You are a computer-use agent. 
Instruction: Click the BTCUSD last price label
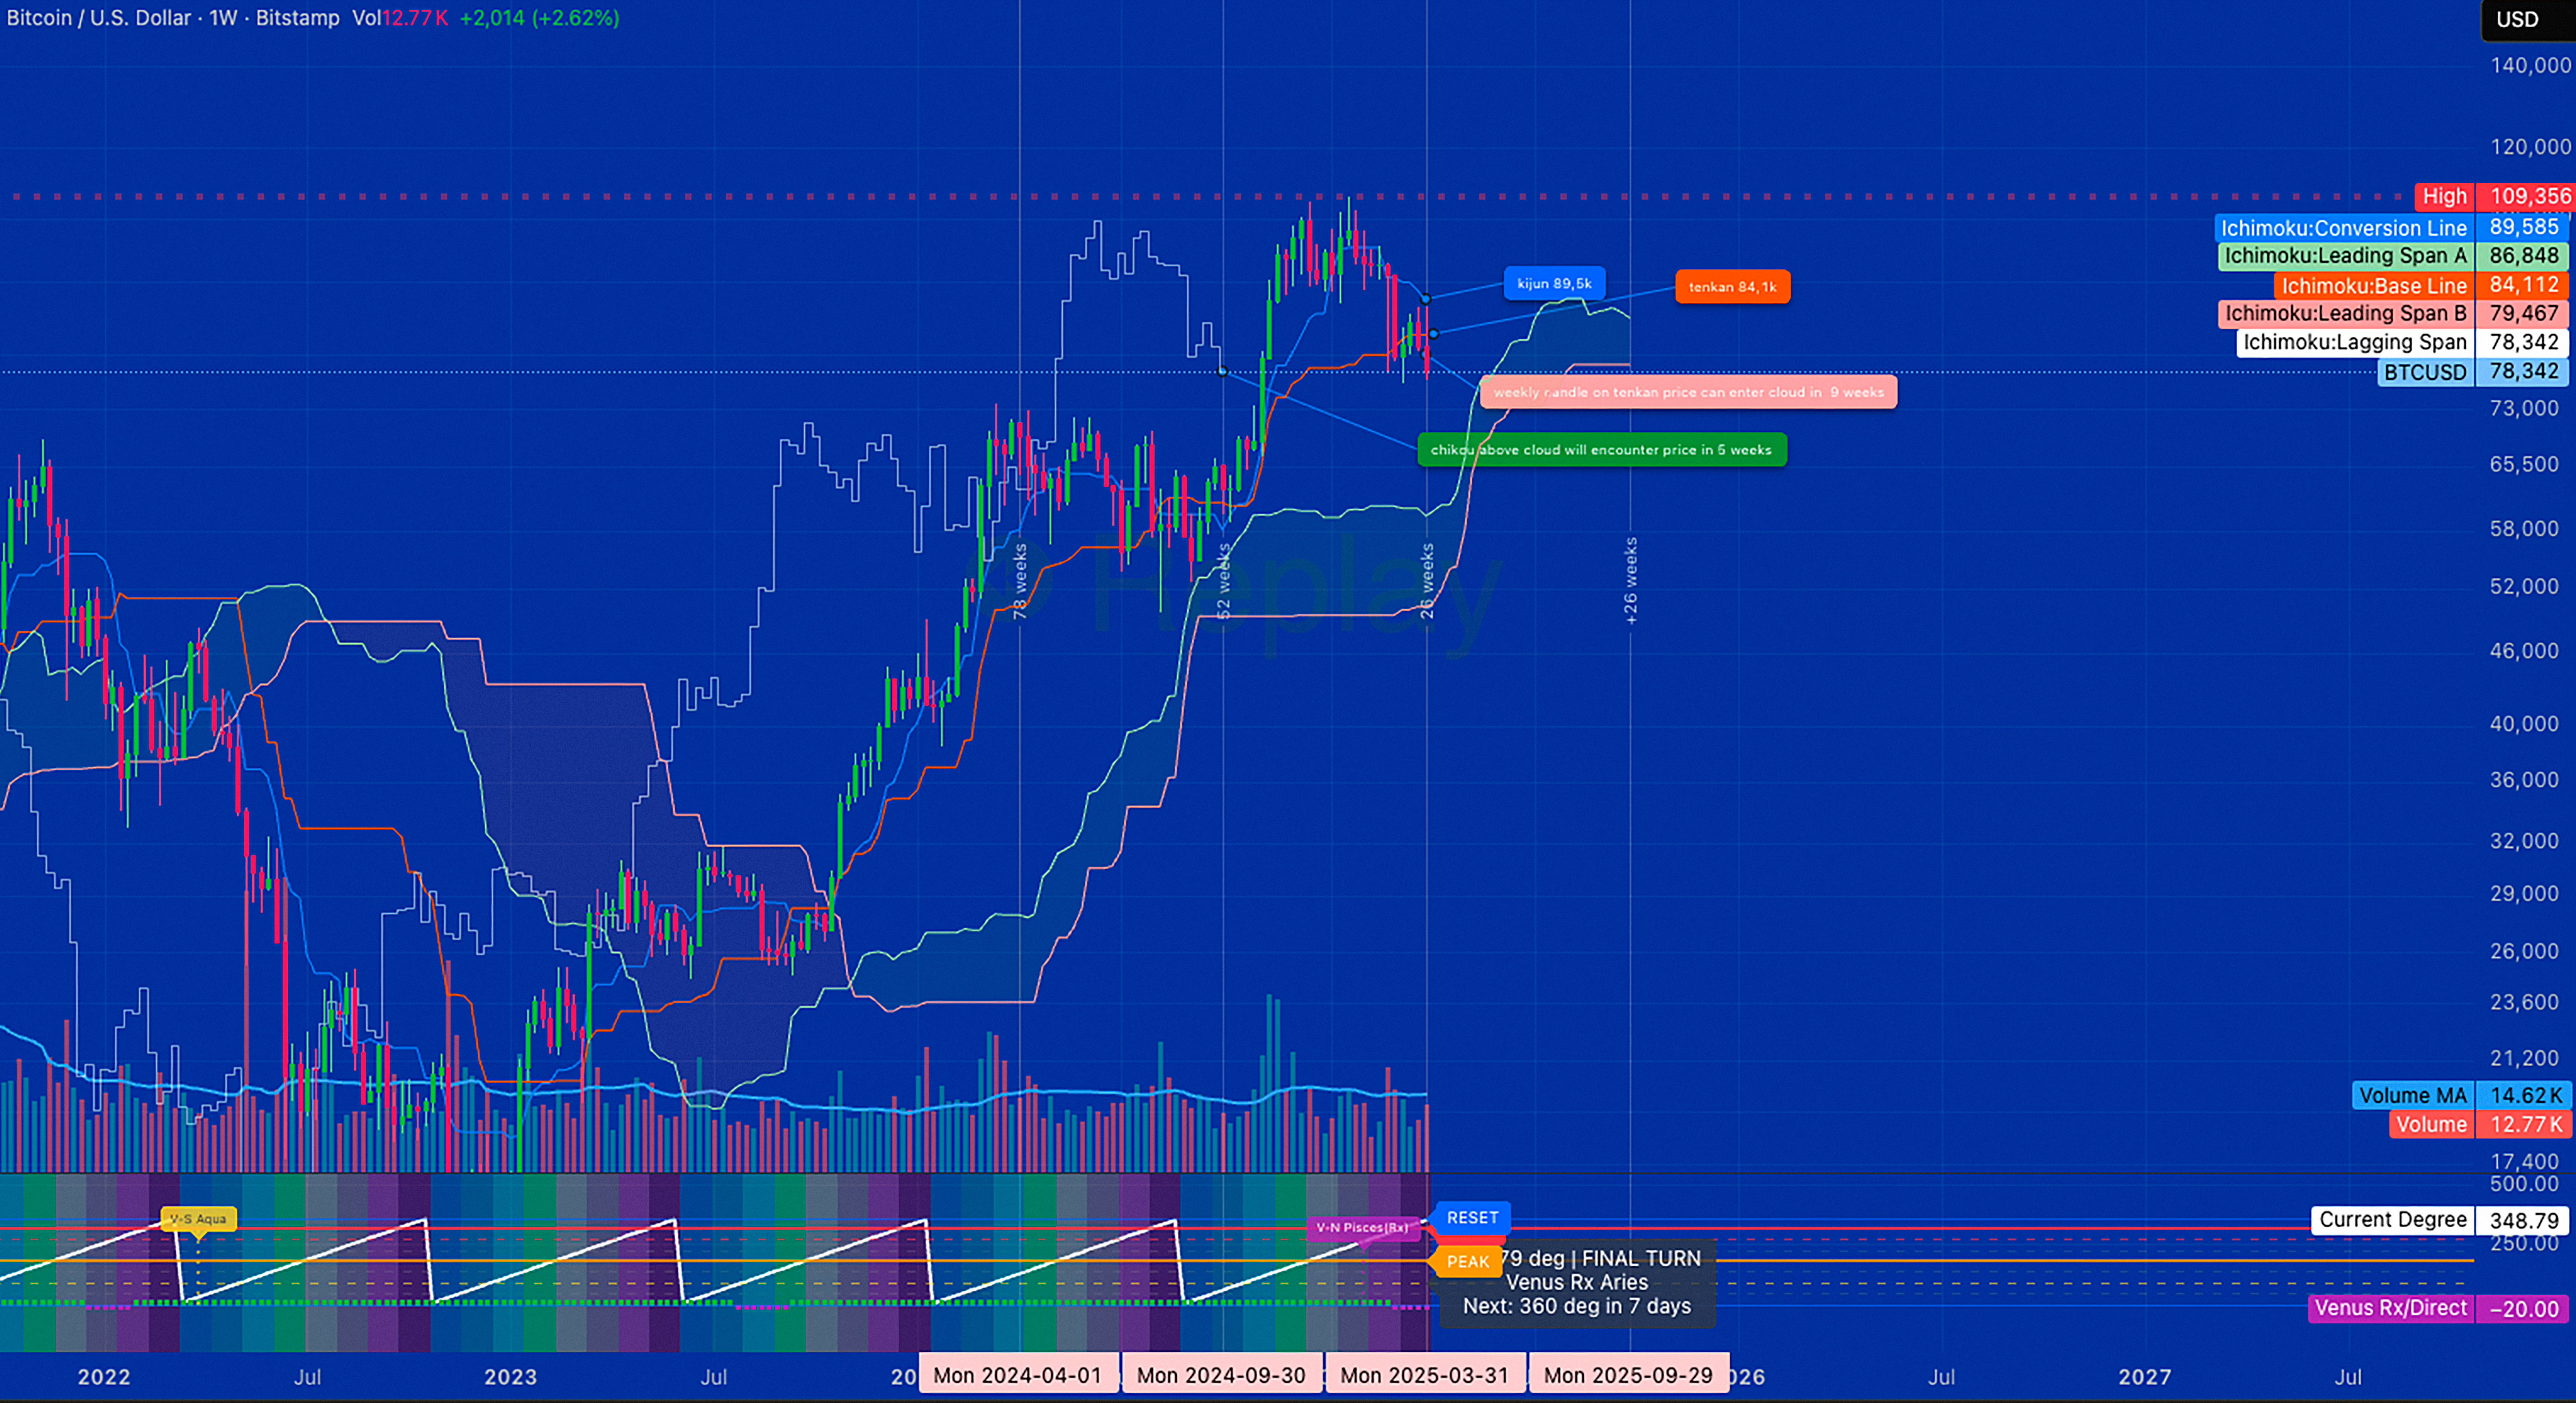[x=2424, y=372]
